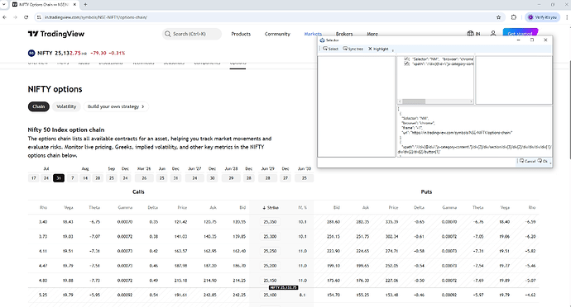Expand the overflow arrow beside Ok button
571x307 pixels.
pos(550,163)
